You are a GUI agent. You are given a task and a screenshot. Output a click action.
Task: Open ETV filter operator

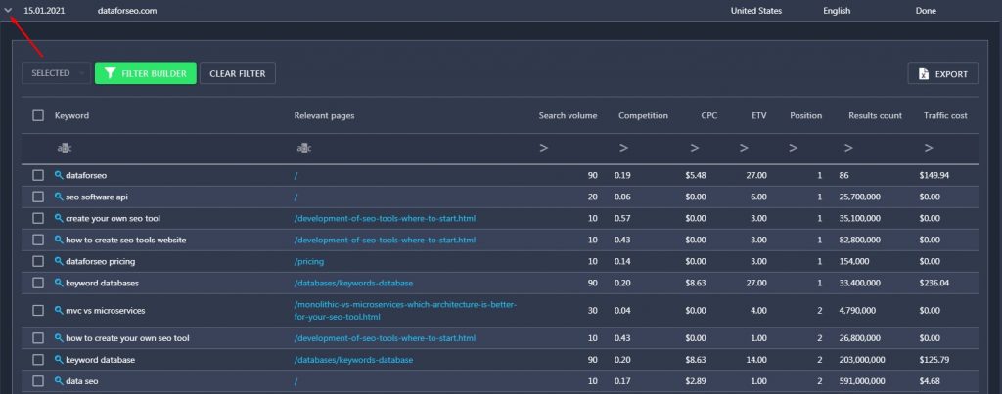[x=744, y=149]
